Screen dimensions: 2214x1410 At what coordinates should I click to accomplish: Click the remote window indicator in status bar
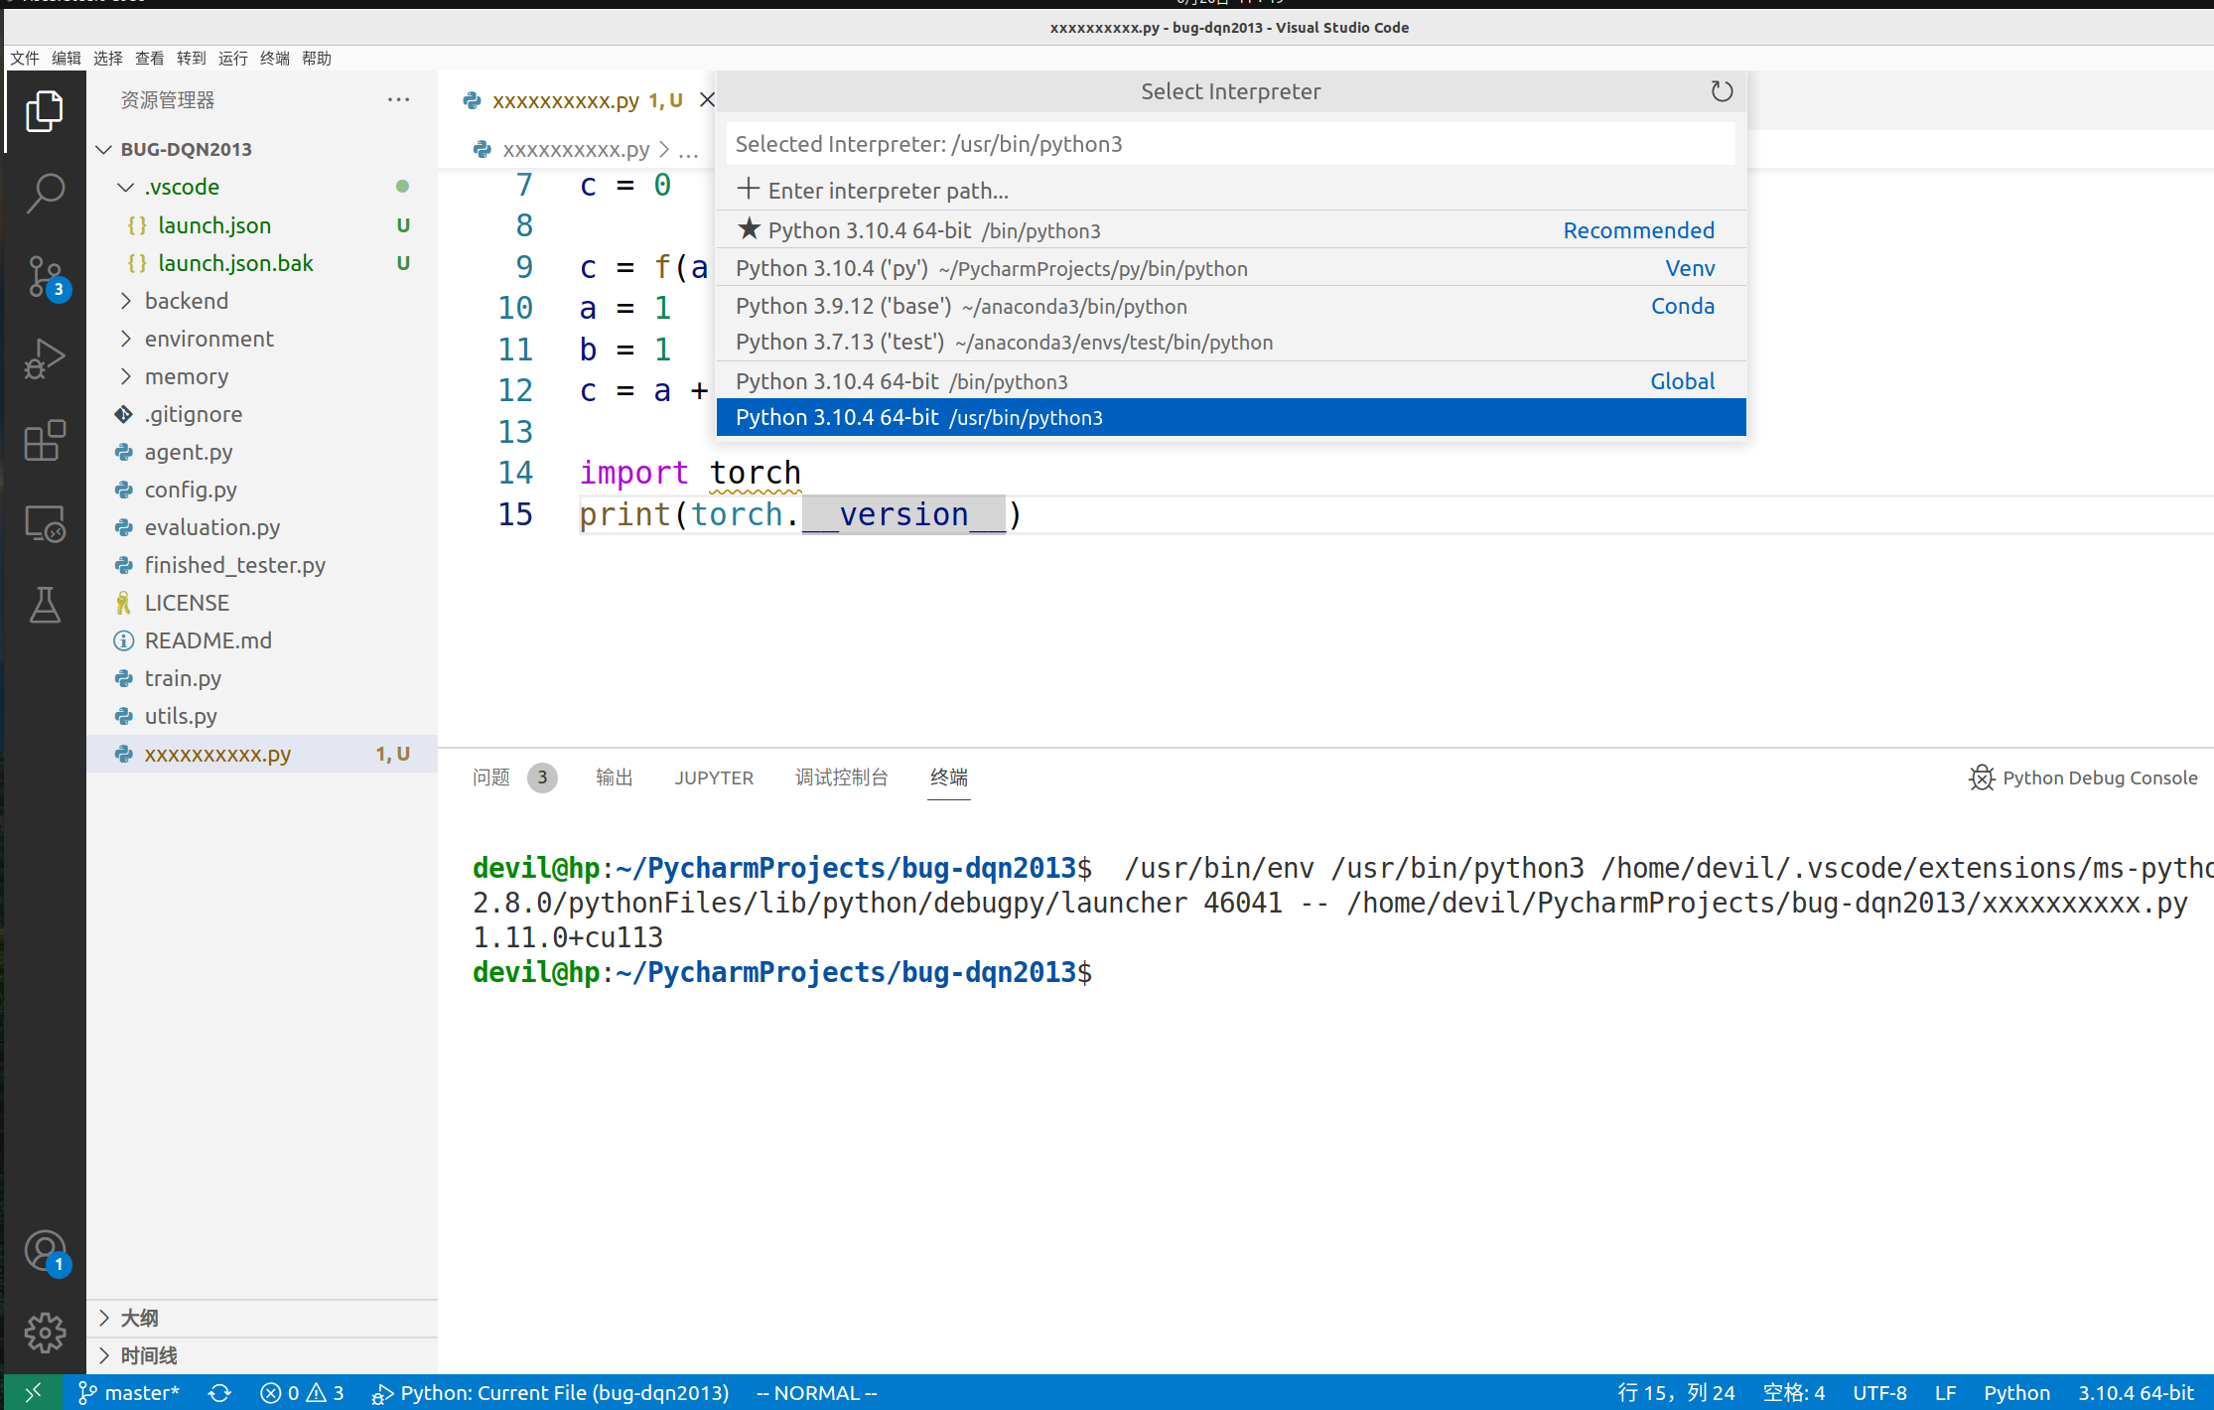(33, 1393)
